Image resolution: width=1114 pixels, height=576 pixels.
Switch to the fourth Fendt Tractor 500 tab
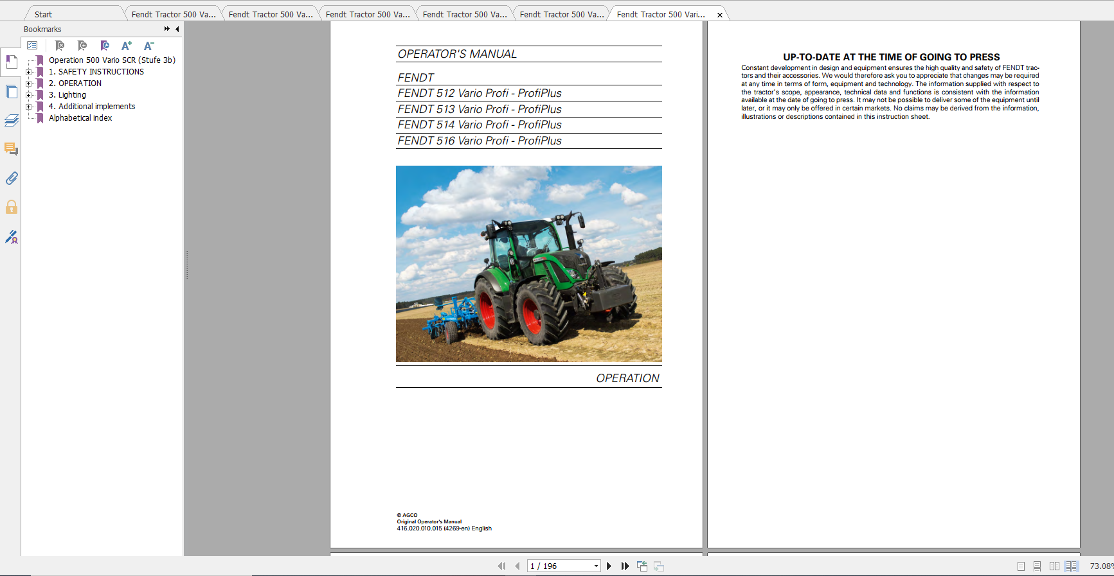465,14
